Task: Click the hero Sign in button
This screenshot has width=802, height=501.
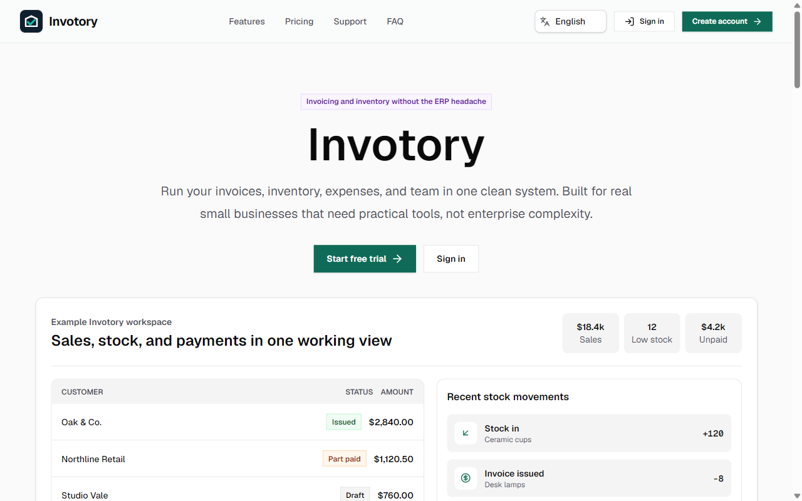Action: pyautogui.click(x=451, y=259)
